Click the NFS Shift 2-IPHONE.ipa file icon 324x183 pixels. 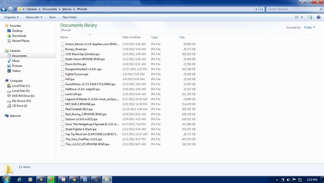coord(62,104)
